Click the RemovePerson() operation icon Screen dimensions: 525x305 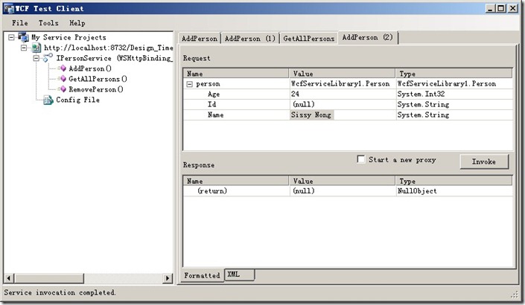click(63, 89)
